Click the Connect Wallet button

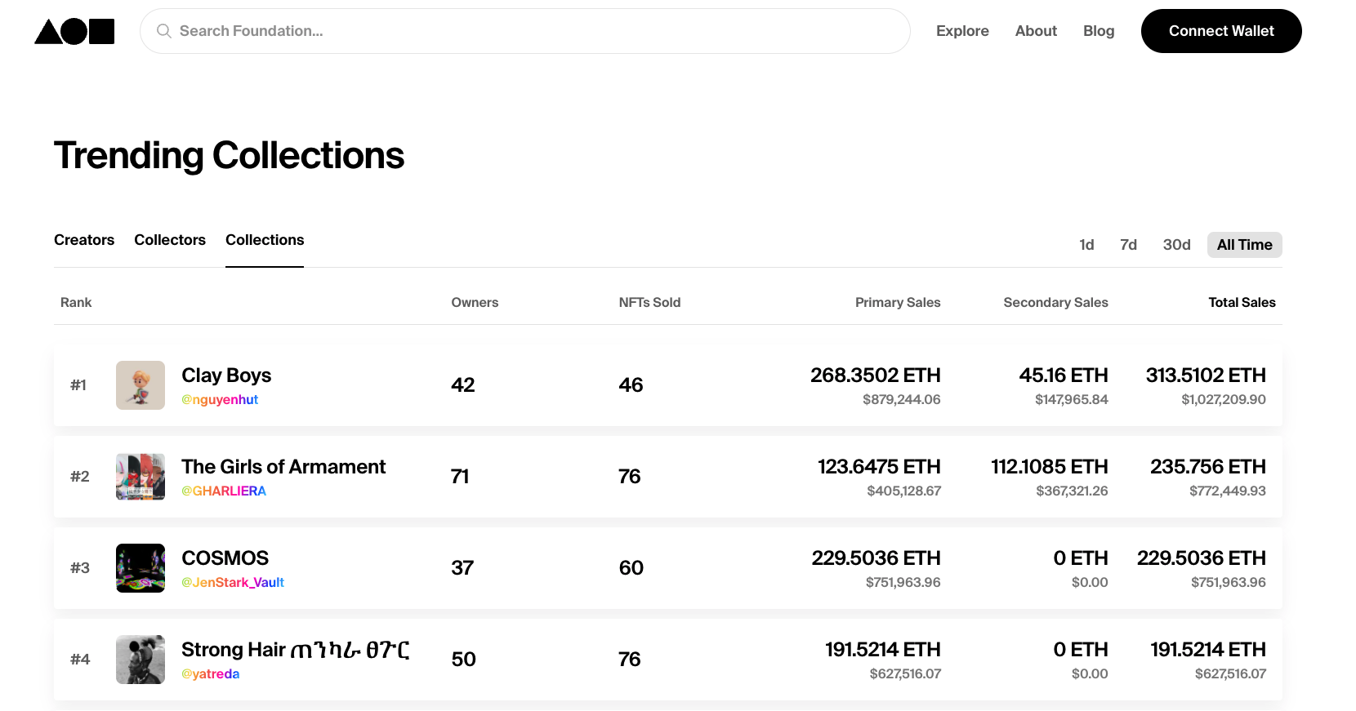1221,31
